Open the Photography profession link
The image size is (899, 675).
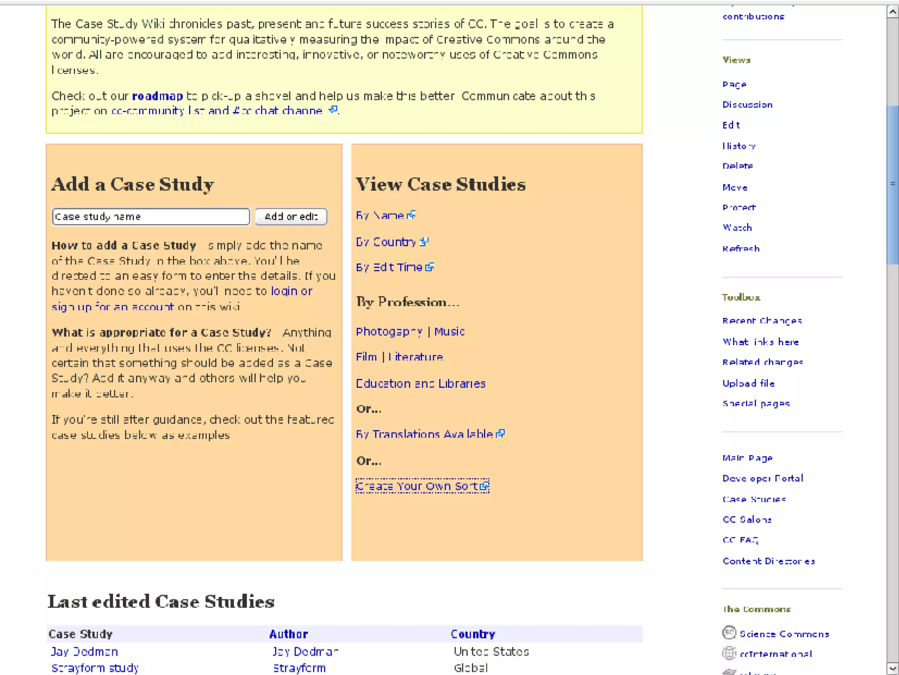pyautogui.click(x=388, y=332)
